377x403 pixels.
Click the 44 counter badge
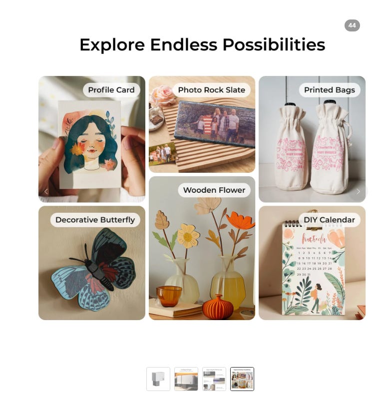(352, 25)
